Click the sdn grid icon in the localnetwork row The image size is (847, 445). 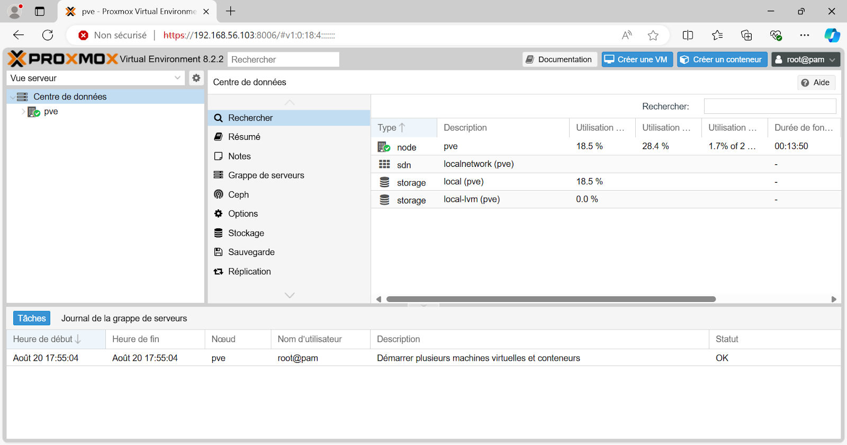coord(384,164)
